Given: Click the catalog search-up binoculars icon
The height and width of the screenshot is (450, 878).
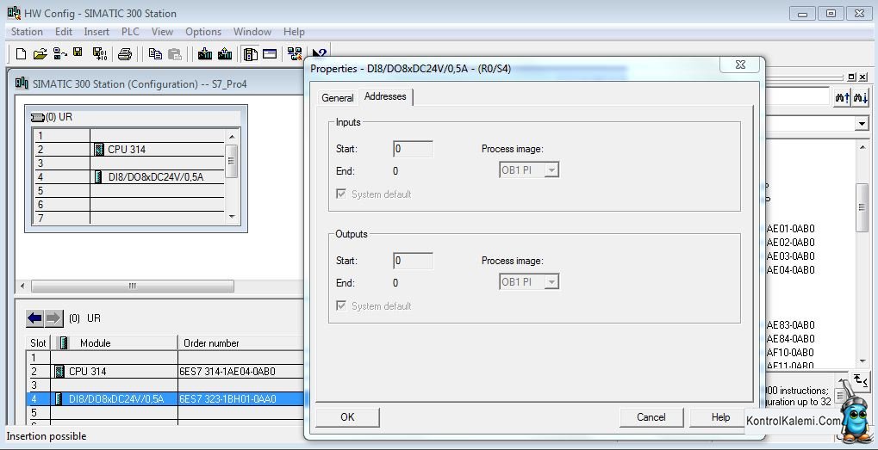Looking at the screenshot, I should point(842,97).
